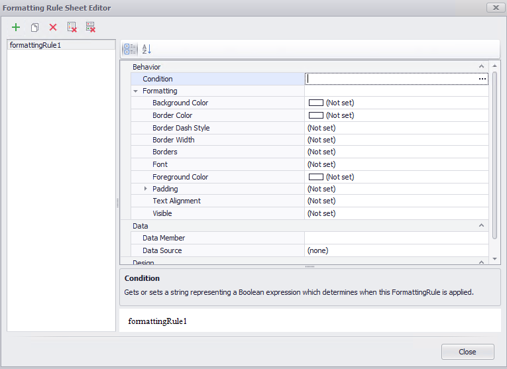The height and width of the screenshot is (369, 507).
Task: Open the Condition editor ellipsis button
Action: [x=482, y=79]
